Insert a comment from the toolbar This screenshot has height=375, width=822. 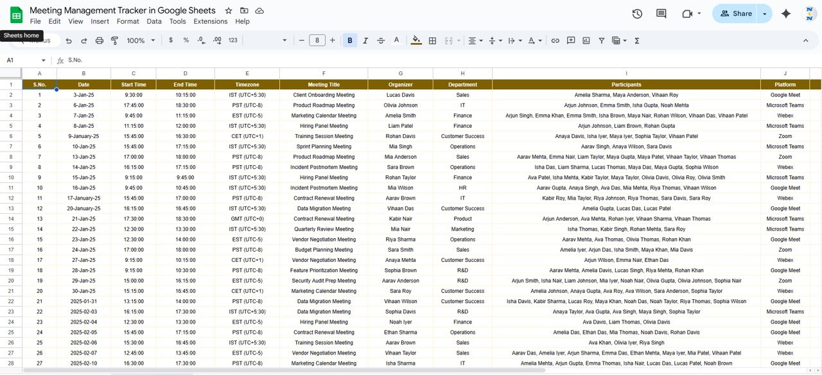click(x=570, y=40)
